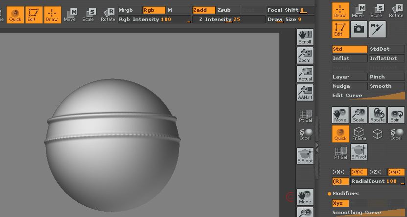Click the Focal Shift slider
Image resolution: width=407 pixels, height=217 pixels.
(291, 10)
